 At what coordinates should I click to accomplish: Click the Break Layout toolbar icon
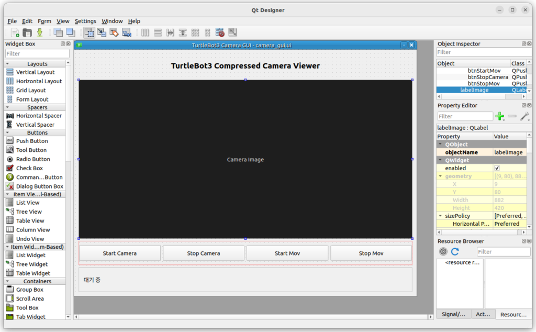click(x=220, y=32)
